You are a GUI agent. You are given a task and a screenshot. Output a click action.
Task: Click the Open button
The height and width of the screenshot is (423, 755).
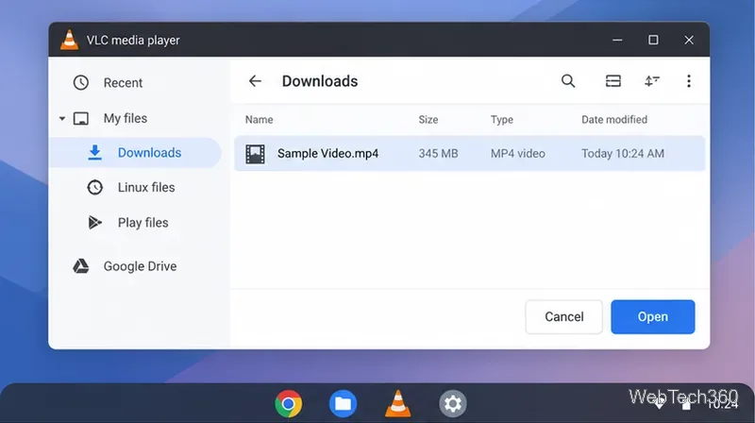(653, 317)
